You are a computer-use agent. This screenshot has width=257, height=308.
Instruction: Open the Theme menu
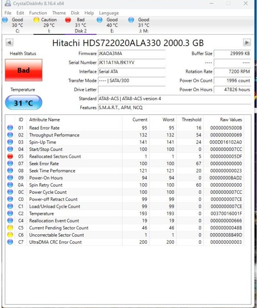pos(59,13)
